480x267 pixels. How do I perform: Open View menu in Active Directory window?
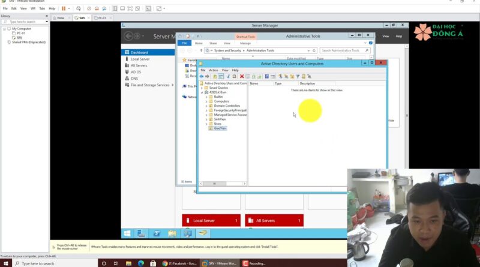coord(225,70)
